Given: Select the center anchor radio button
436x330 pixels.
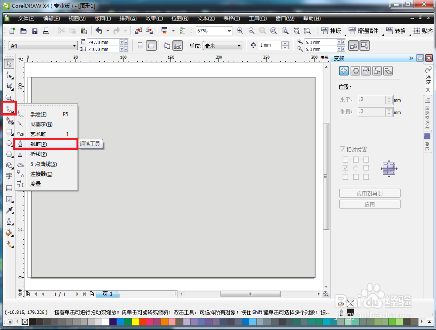Looking at the screenshot, I should point(356,168).
